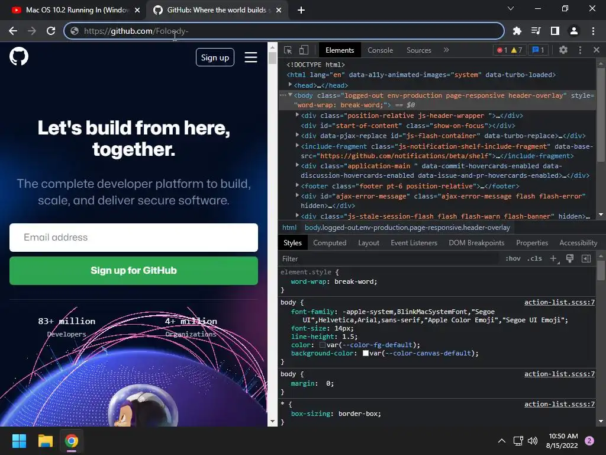
Task: Open the Event Listeners tab
Action: coord(414,243)
